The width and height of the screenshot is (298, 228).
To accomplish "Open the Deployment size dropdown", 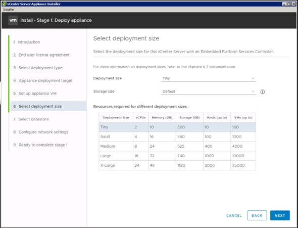I will 208,78.
